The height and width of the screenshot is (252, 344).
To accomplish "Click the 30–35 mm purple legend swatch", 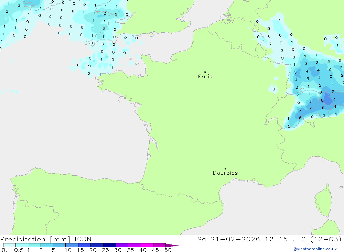I will pyautogui.click(x=122, y=245).
